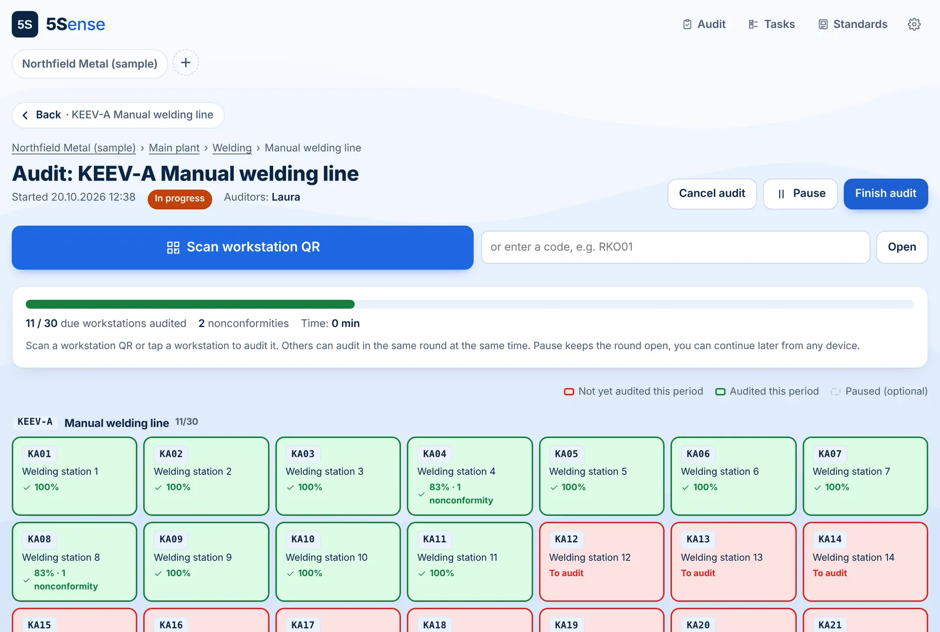Image resolution: width=940 pixels, height=632 pixels.
Task: Select Northfield Metal (sample) site pill
Action: pos(90,63)
